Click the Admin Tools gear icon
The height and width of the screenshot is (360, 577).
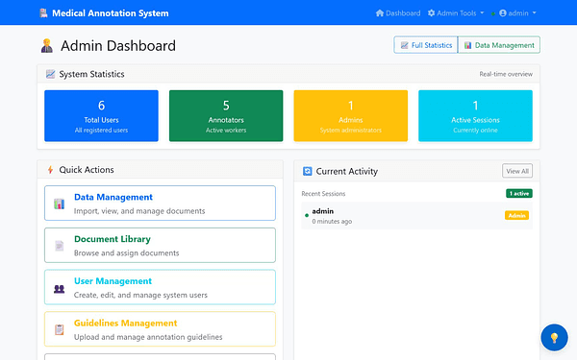pos(431,13)
